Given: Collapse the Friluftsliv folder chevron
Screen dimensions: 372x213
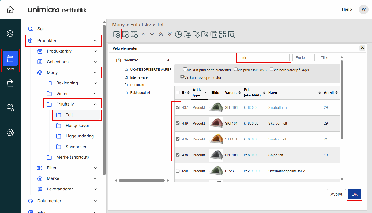Looking at the screenshot, I should pos(95,104).
